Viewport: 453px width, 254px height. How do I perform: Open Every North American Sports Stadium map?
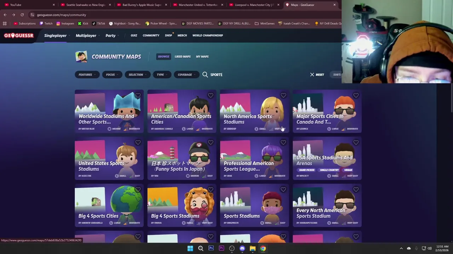pos(327,205)
